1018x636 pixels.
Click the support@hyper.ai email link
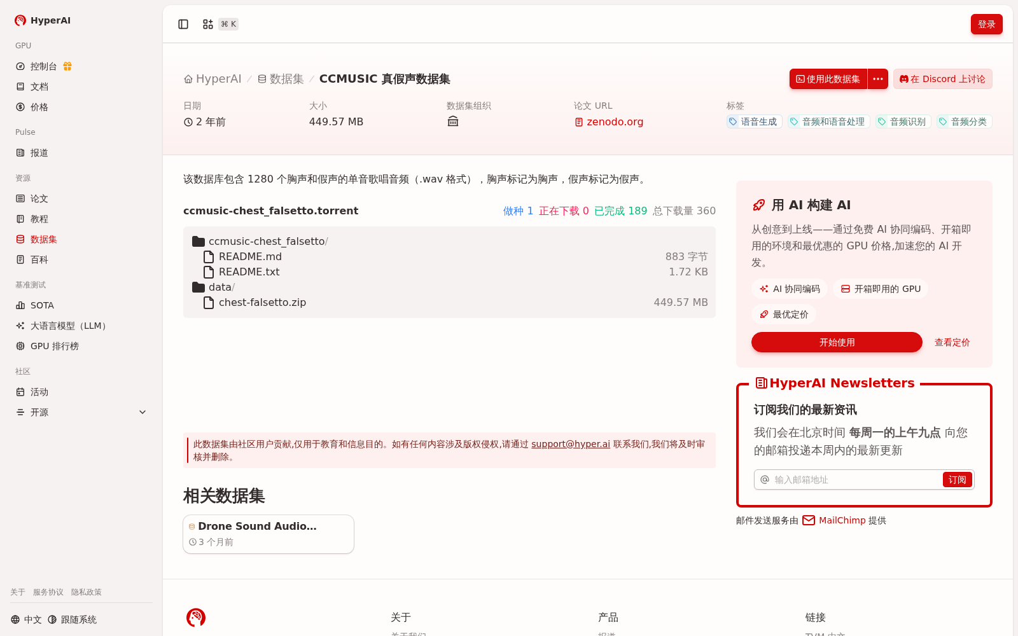point(571,444)
